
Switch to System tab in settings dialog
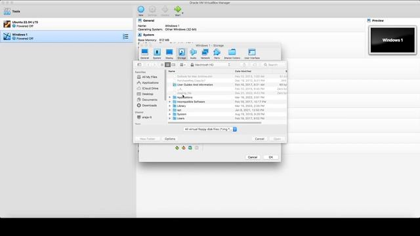tap(157, 54)
